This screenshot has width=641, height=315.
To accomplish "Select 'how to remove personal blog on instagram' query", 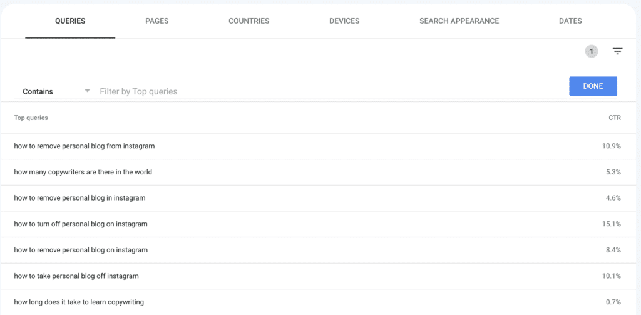I will [x=81, y=250].
